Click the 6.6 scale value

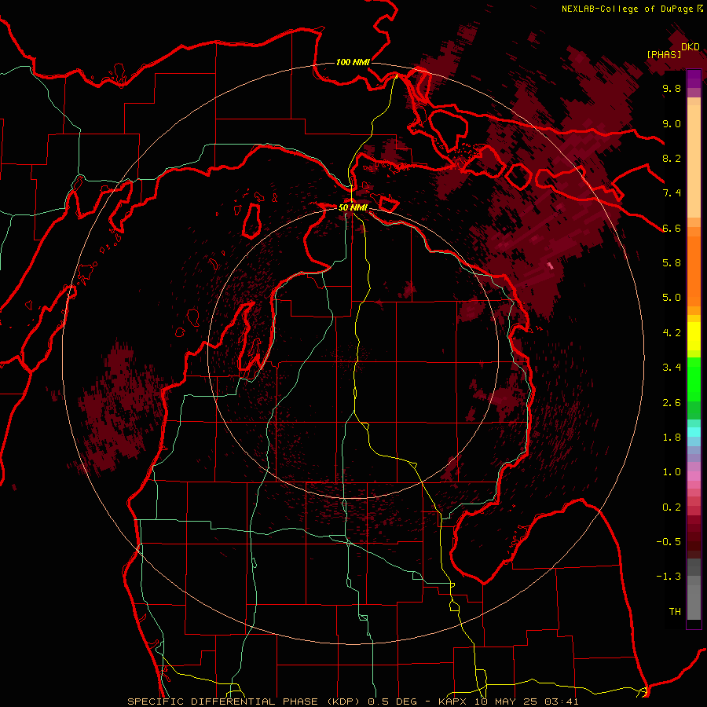(672, 228)
